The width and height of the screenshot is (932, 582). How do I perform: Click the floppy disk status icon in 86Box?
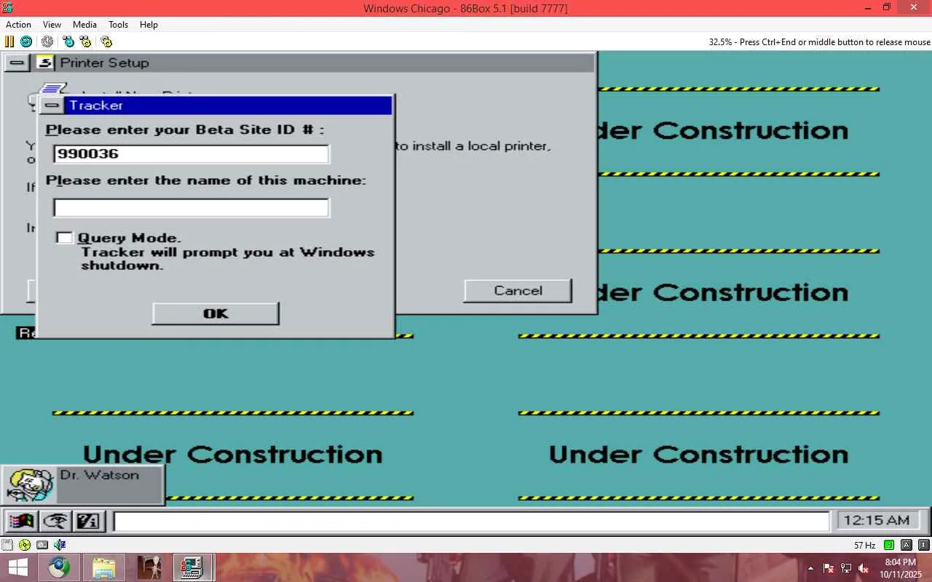point(7,545)
